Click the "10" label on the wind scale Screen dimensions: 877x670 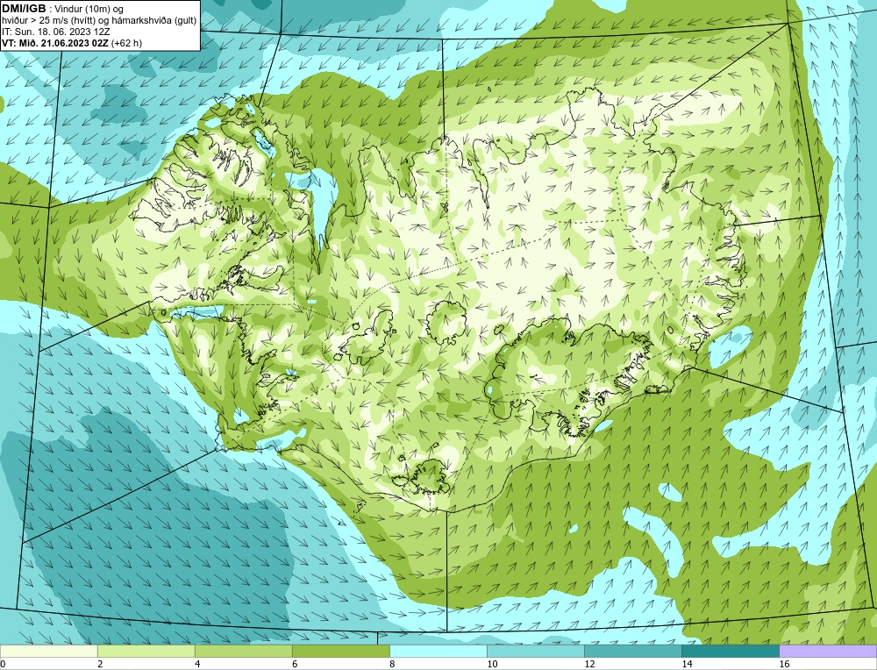click(x=492, y=664)
